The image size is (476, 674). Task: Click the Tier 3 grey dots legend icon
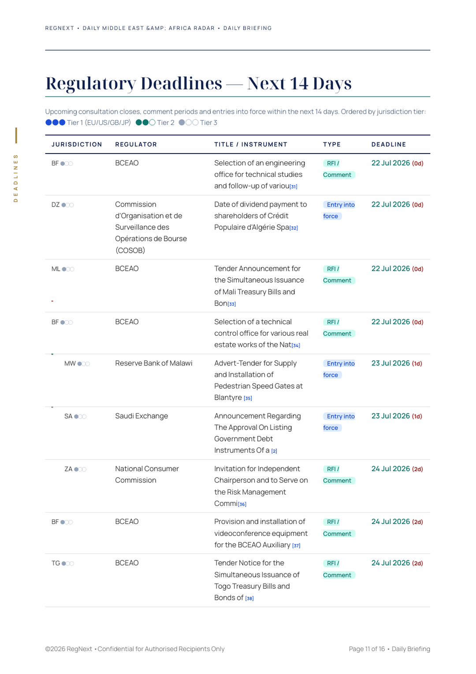point(189,123)
